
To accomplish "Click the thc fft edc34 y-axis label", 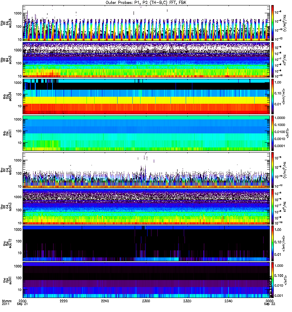I will [x=7, y=169].
